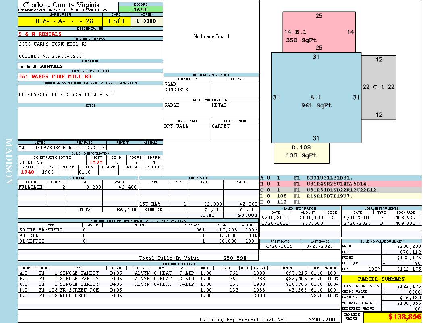Click sketch code row A.0 SR31U31L31D31
The height and width of the screenshot is (323, 423).
pyautogui.click(x=341, y=178)
